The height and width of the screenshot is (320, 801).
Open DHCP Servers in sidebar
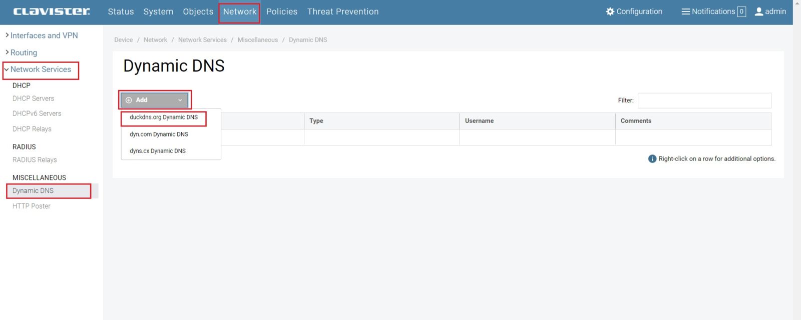[33, 98]
